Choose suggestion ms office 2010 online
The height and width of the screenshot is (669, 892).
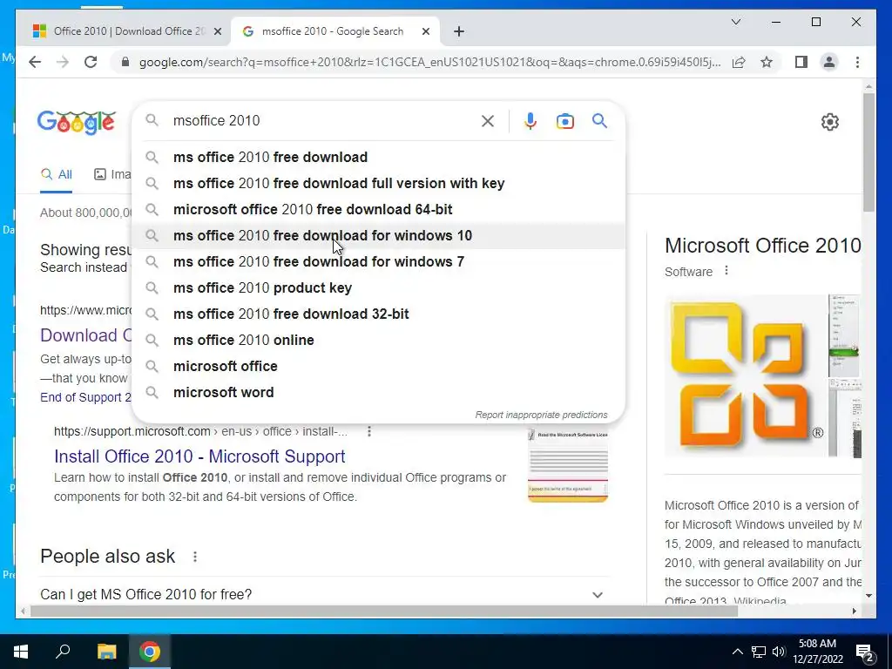378,341
